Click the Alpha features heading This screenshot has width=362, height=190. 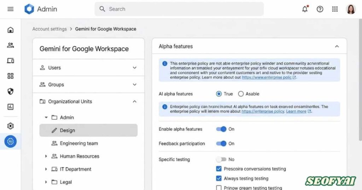[x=176, y=46]
